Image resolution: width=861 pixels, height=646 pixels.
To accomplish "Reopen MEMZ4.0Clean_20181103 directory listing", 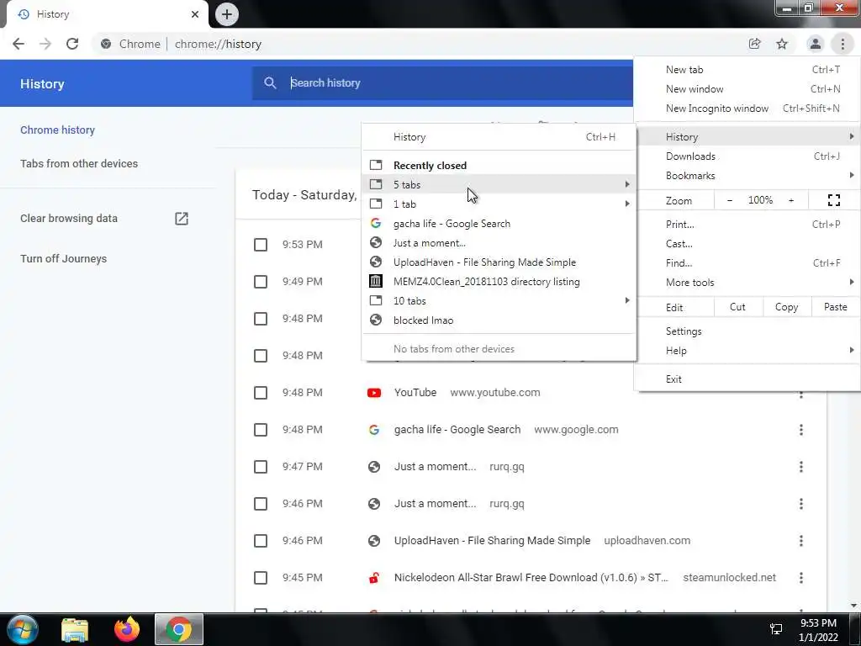I will tap(499, 282).
